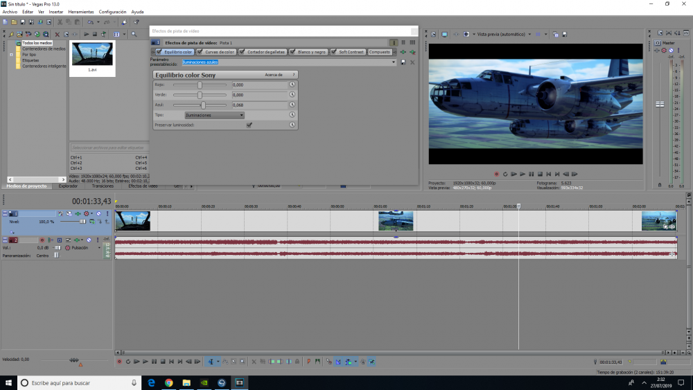Click the plug-in chain add icon
The image size is (693, 390).
point(403,52)
